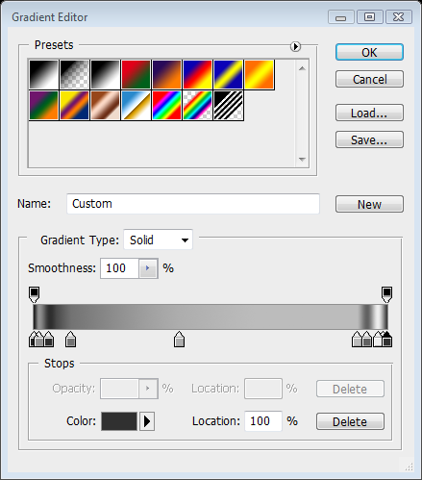The image size is (422, 480).
Task: Pick the copper gradient preset
Action: [x=105, y=105]
